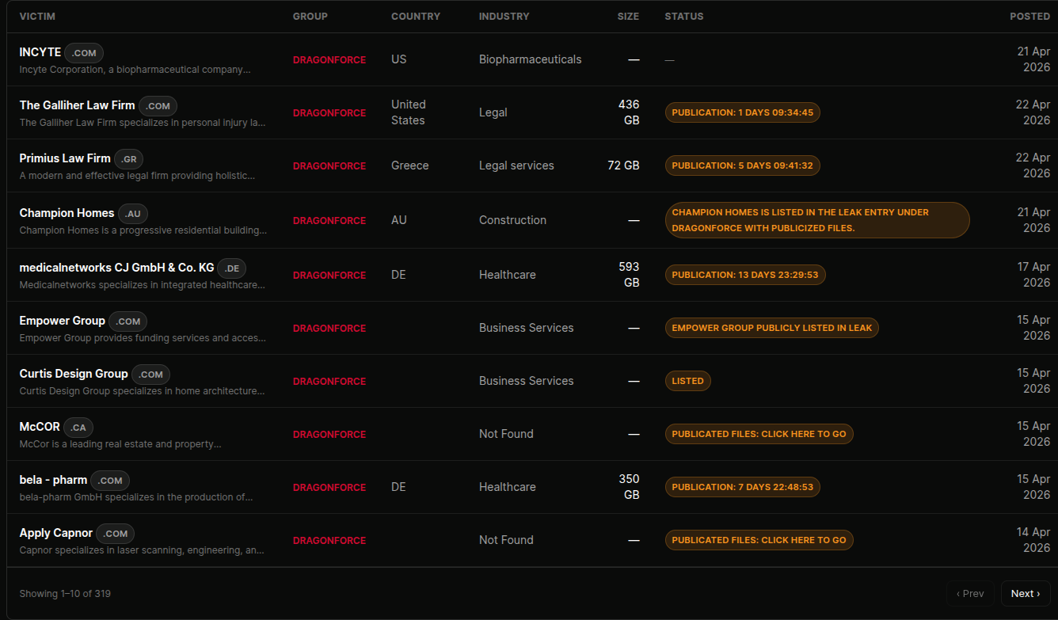The image size is (1058, 620).
Task: Click the 593 GB size value
Action: pos(629,275)
